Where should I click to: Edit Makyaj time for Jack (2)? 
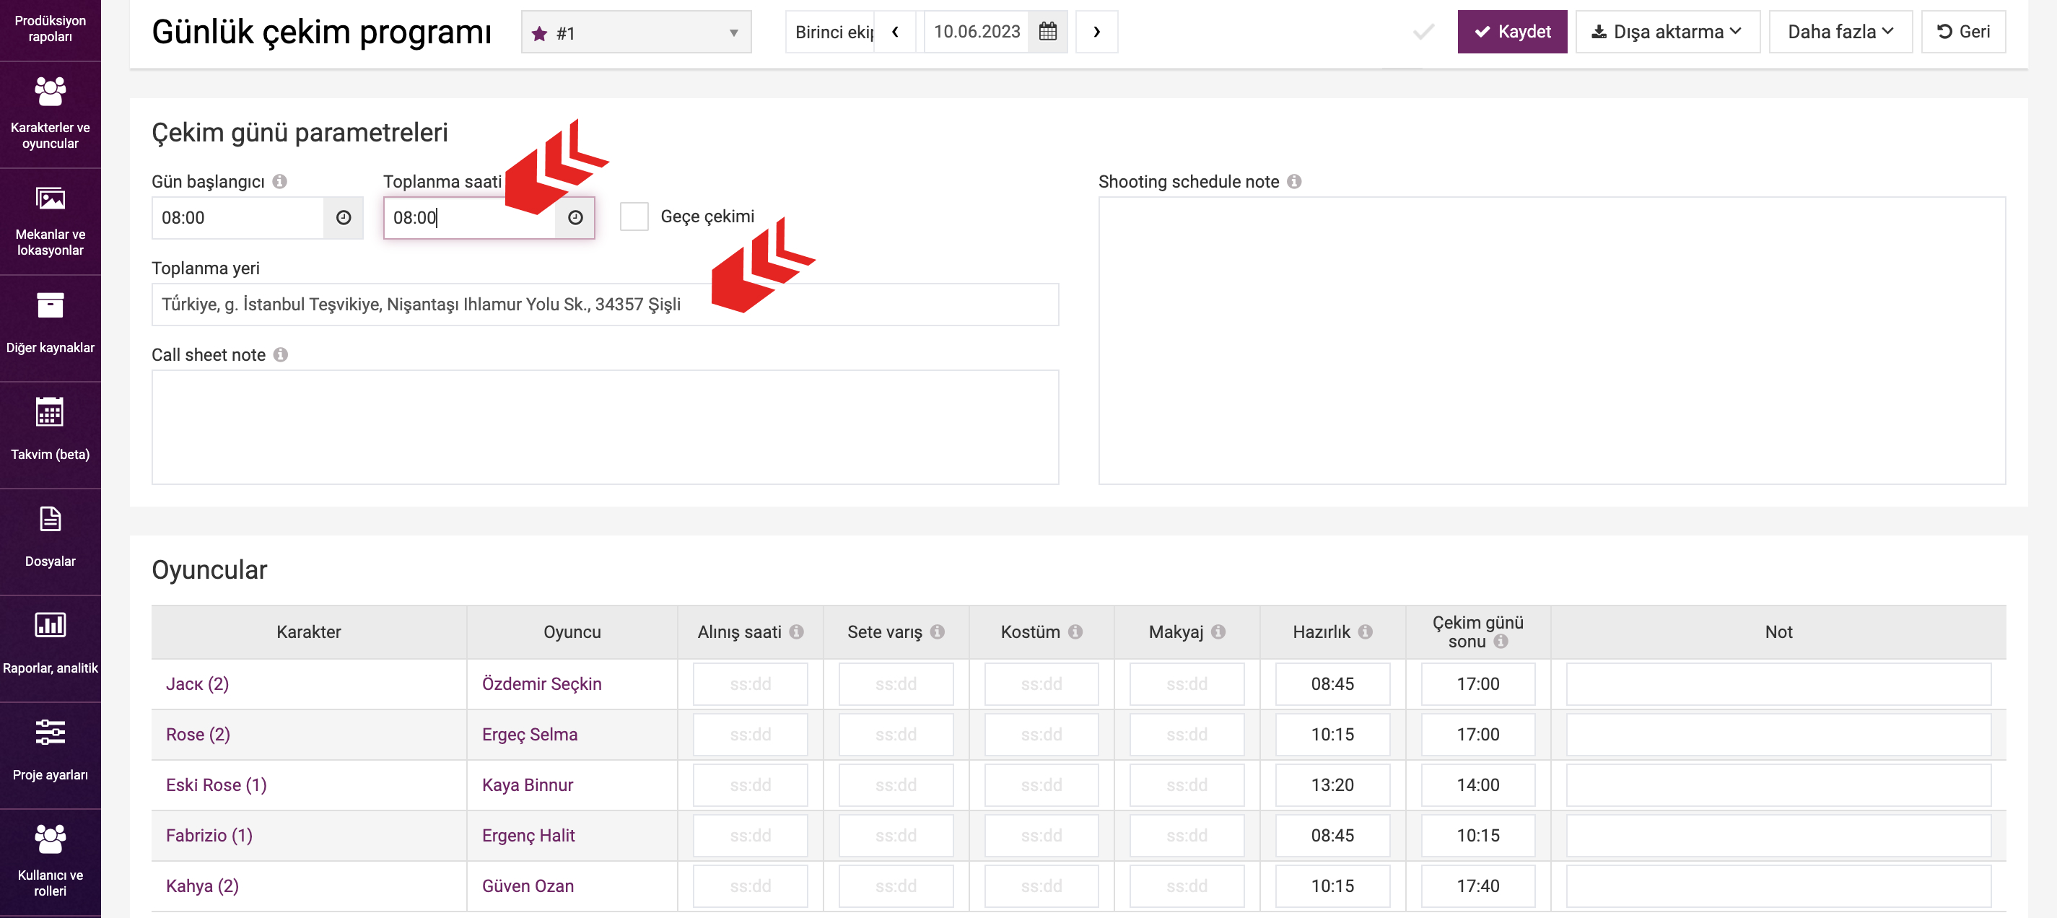(x=1187, y=684)
